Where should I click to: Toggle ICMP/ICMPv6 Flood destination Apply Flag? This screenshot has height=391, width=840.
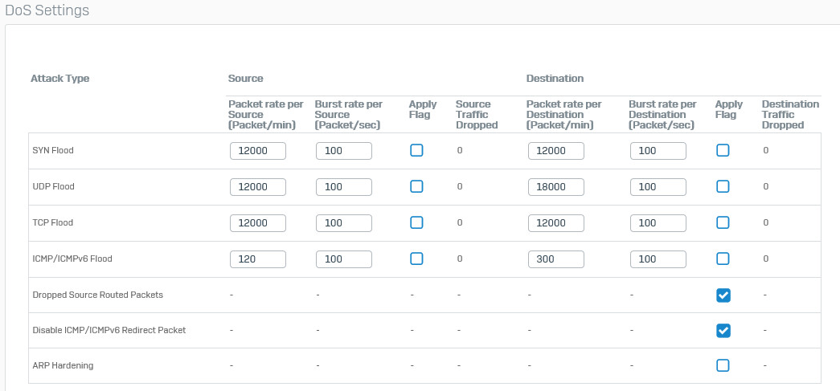(x=723, y=259)
